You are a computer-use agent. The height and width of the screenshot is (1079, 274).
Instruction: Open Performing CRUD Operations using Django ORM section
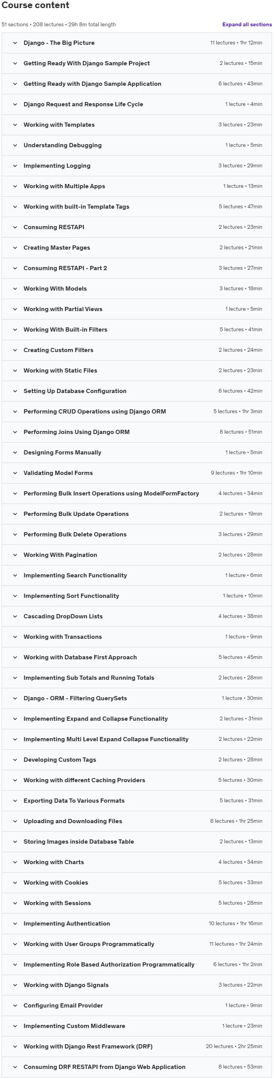point(136,411)
